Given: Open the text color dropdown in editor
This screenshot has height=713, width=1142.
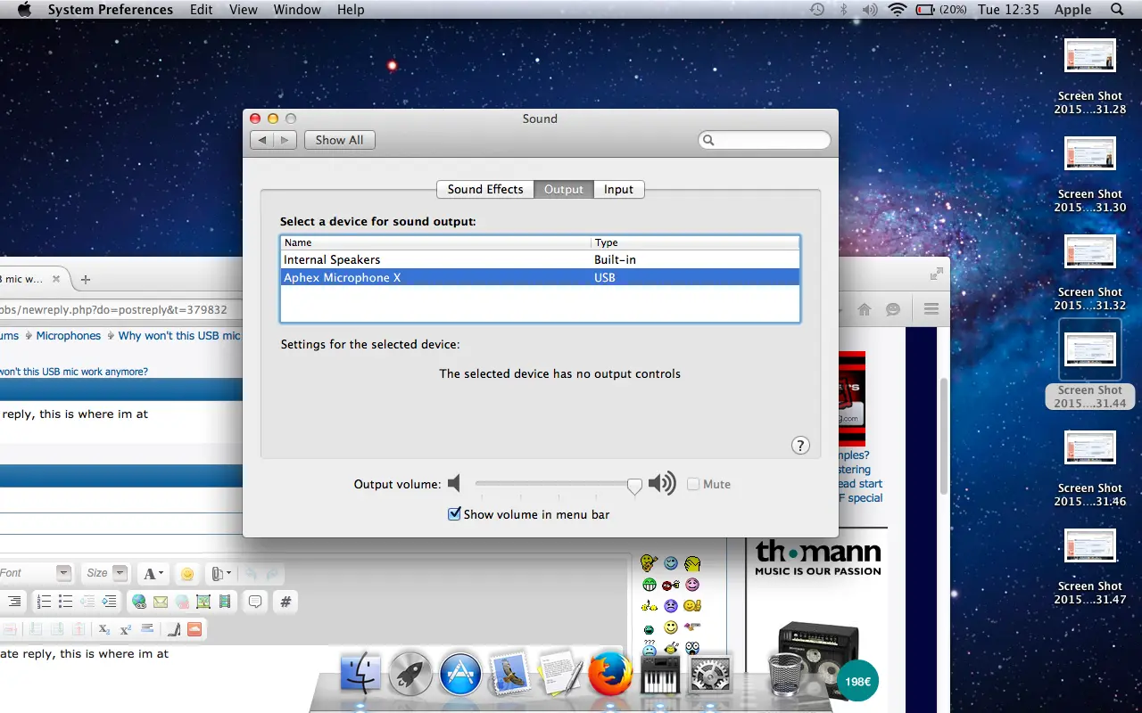Looking at the screenshot, I should click(x=153, y=574).
